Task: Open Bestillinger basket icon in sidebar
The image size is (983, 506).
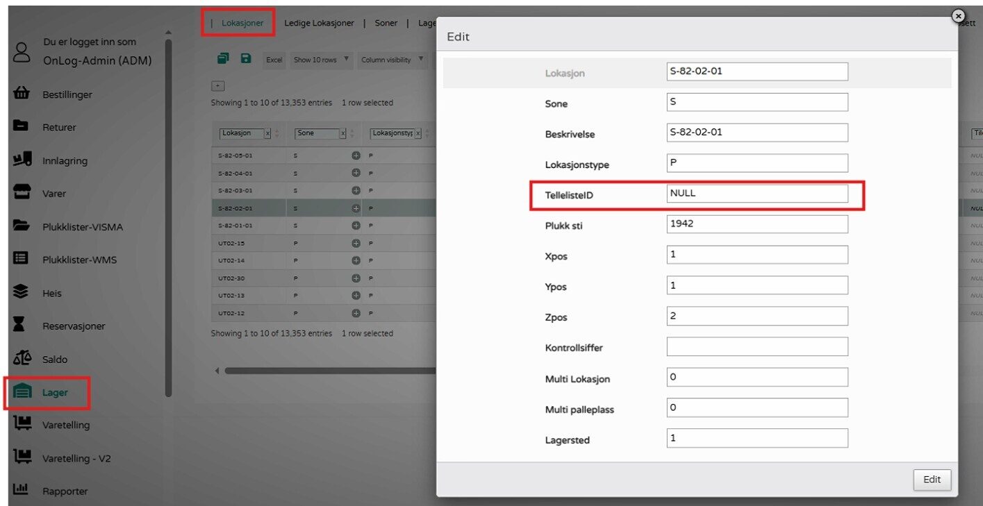Action: click(x=22, y=94)
